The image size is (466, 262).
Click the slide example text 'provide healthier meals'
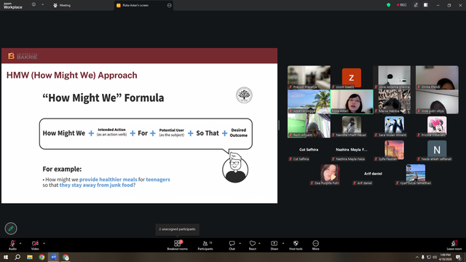(x=108, y=180)
